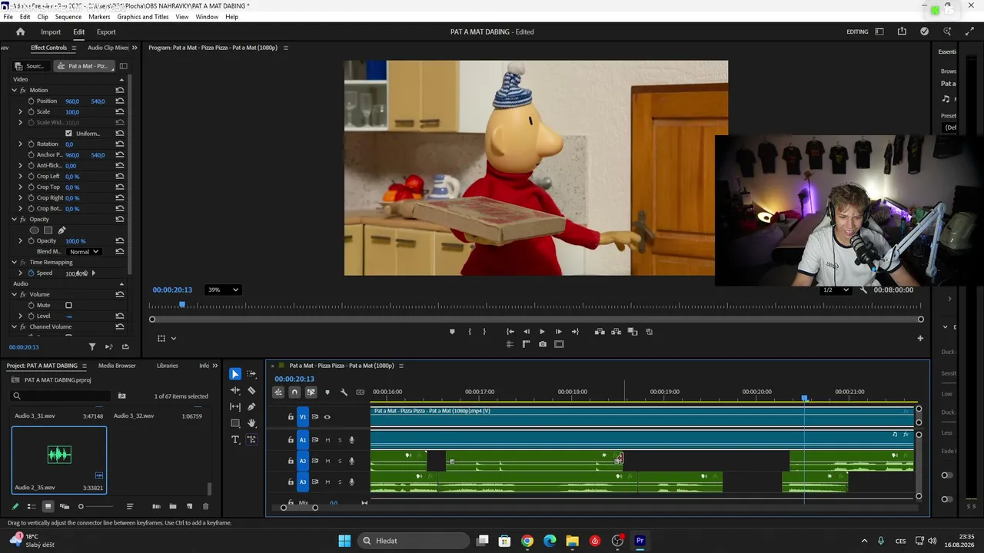984x553 pixels.
Task: Click the filter icon in Effect Controls
Action: [x=92, y=347]
